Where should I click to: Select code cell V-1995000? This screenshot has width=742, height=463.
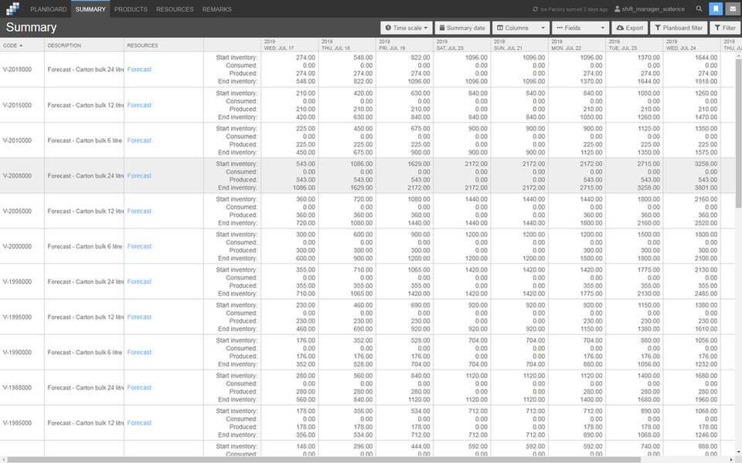tap(22, 317)
